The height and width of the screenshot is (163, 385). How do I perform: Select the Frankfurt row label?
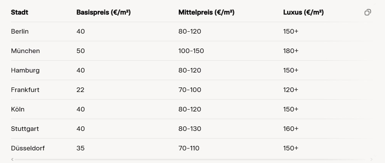[x=25, y=90]
